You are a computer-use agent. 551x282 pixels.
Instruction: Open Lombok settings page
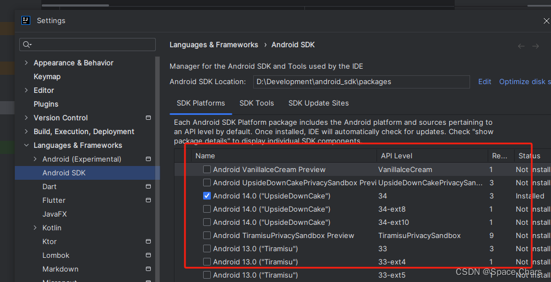click(56, 256)
